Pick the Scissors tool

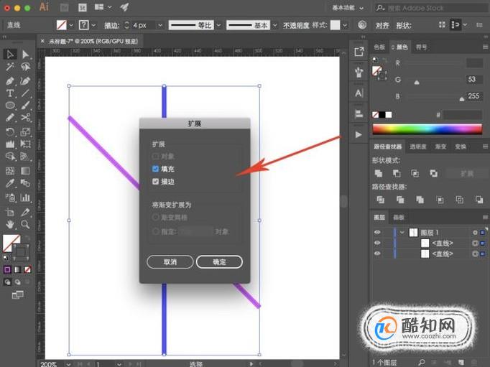pos(25,118)
